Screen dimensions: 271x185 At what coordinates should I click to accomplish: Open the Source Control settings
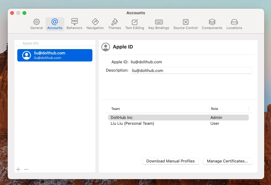(185, 24)
